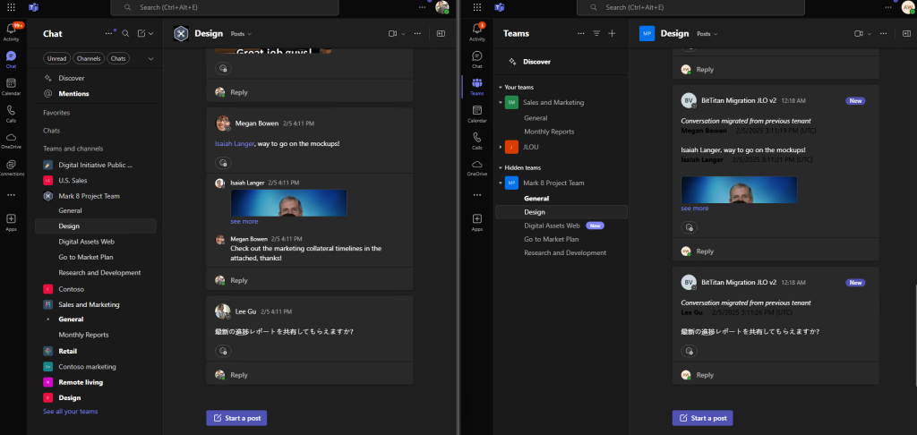The image size is (917, 435).
Task: Open Teams icon in right window rail
Action: [x=477, y=87]
